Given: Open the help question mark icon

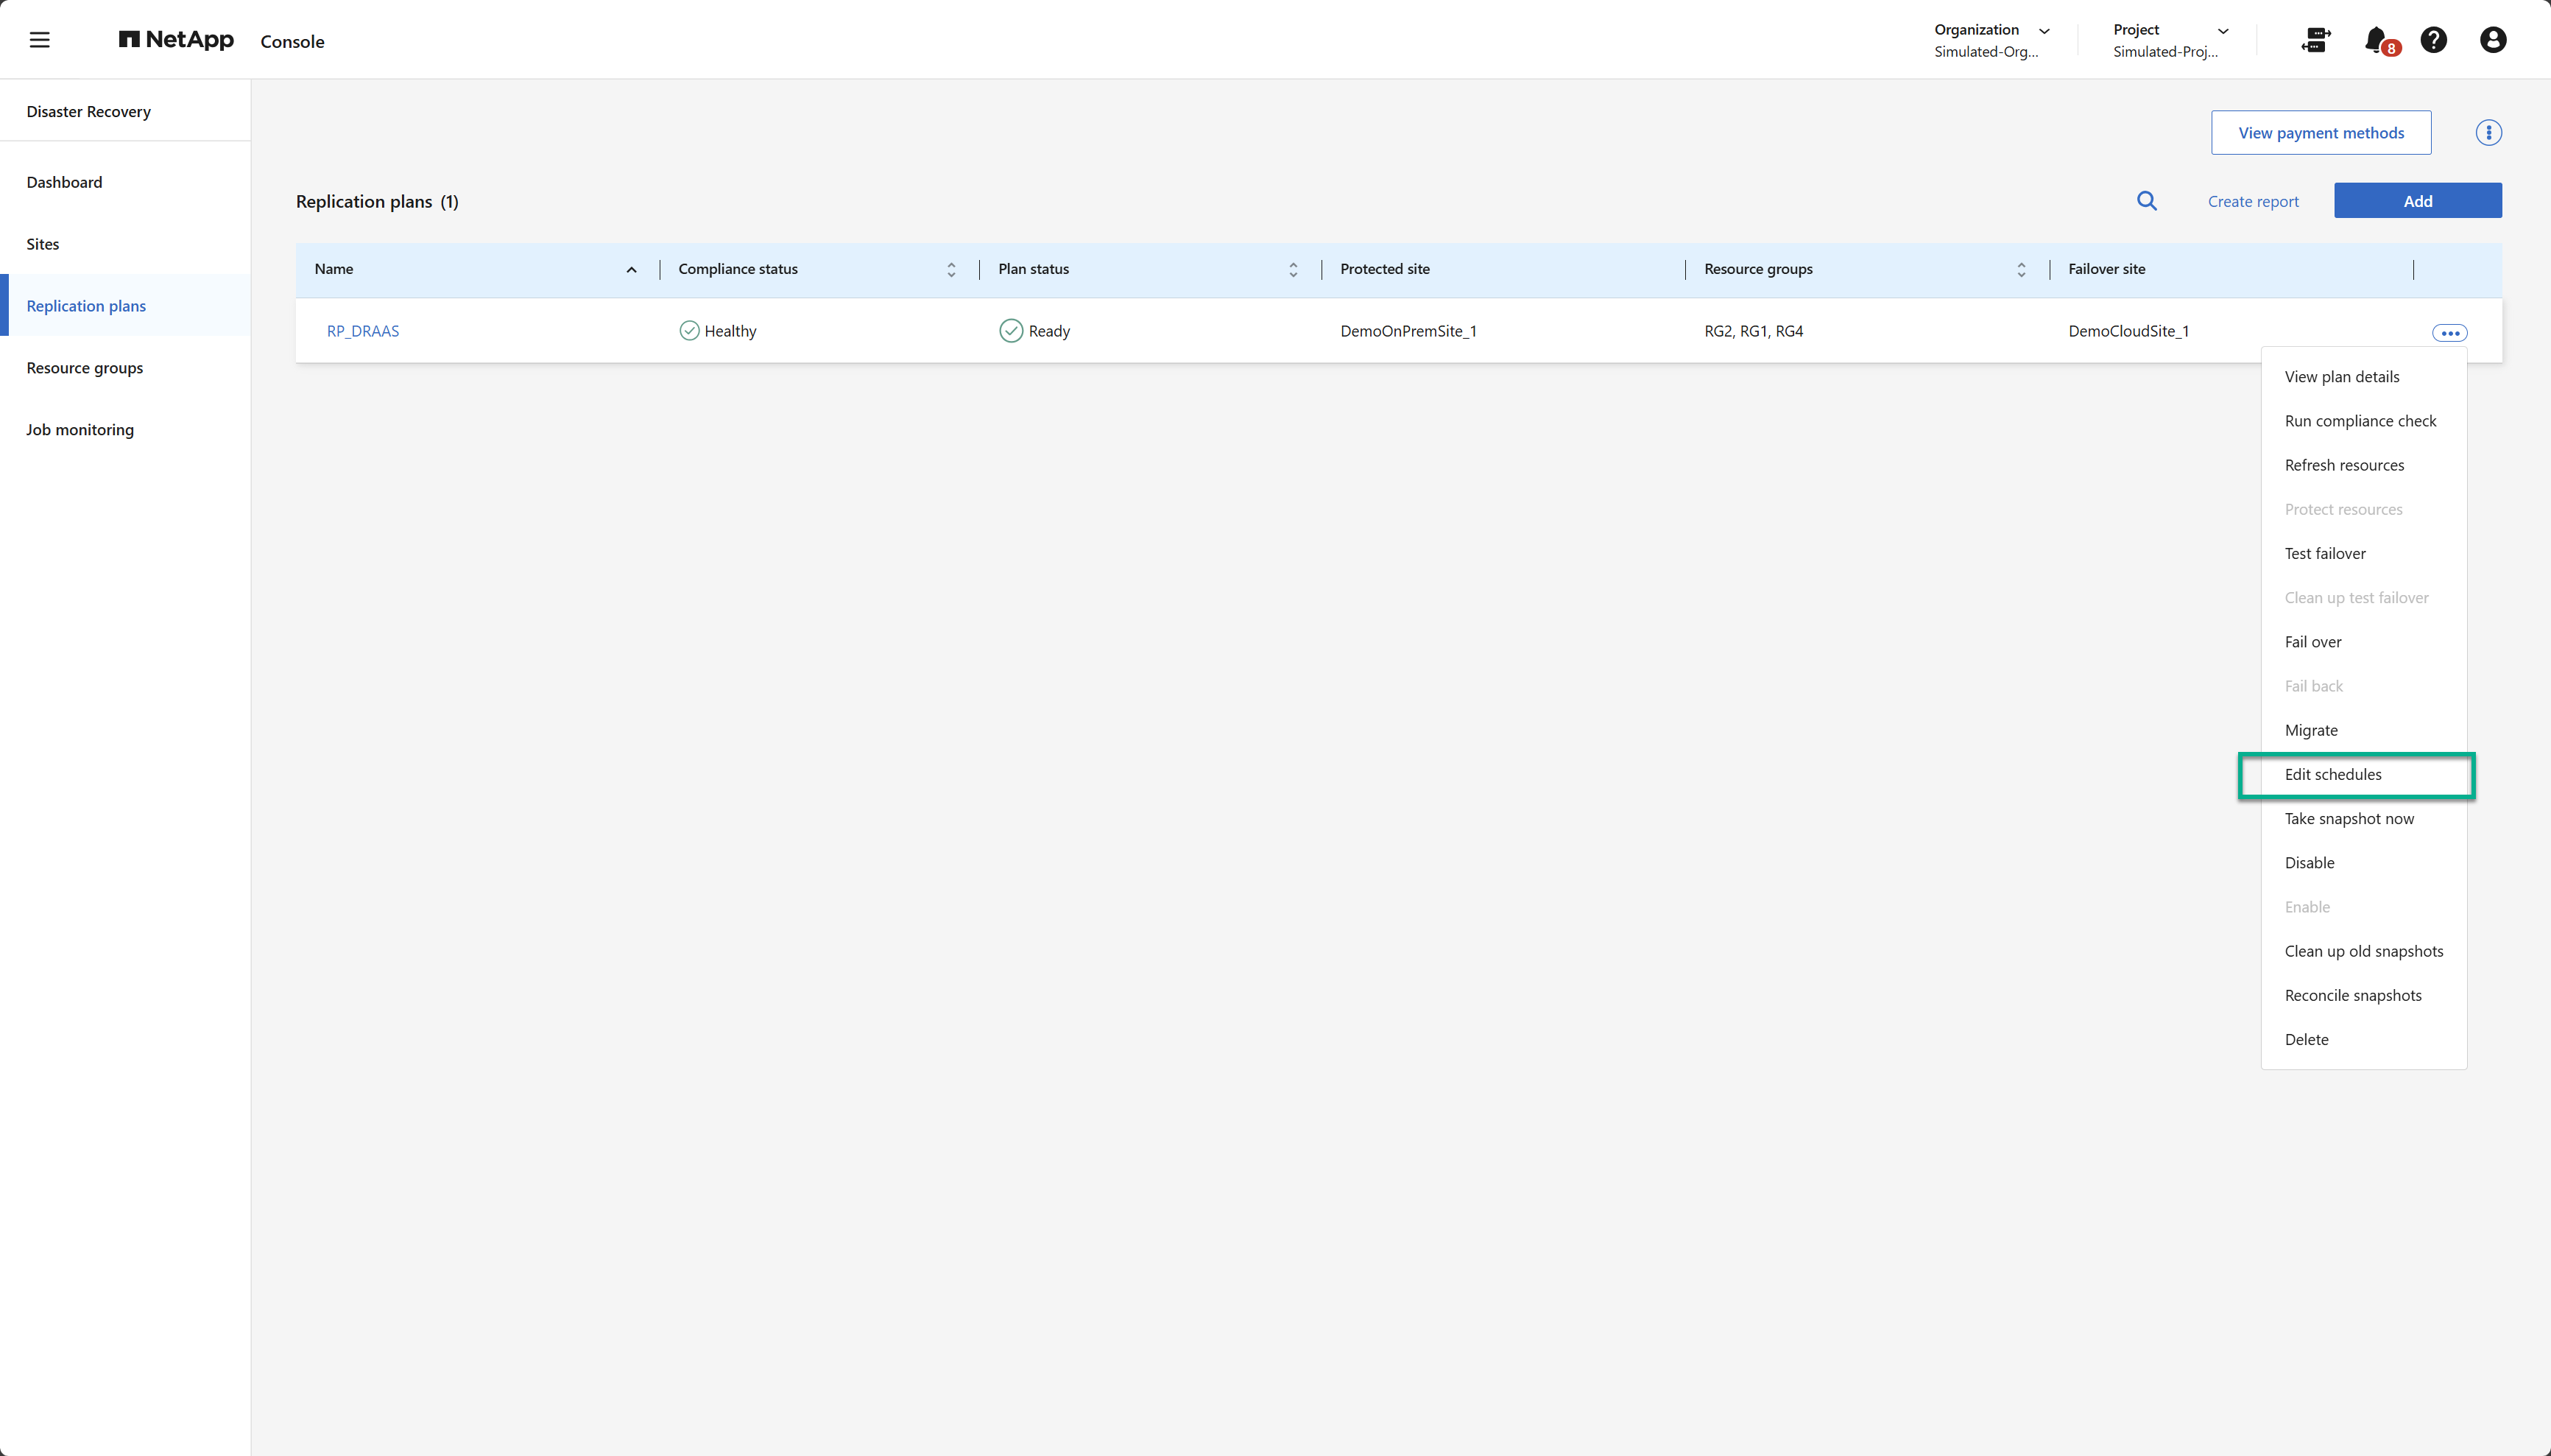Looking at the screenshot, I should pos(2433,40).
